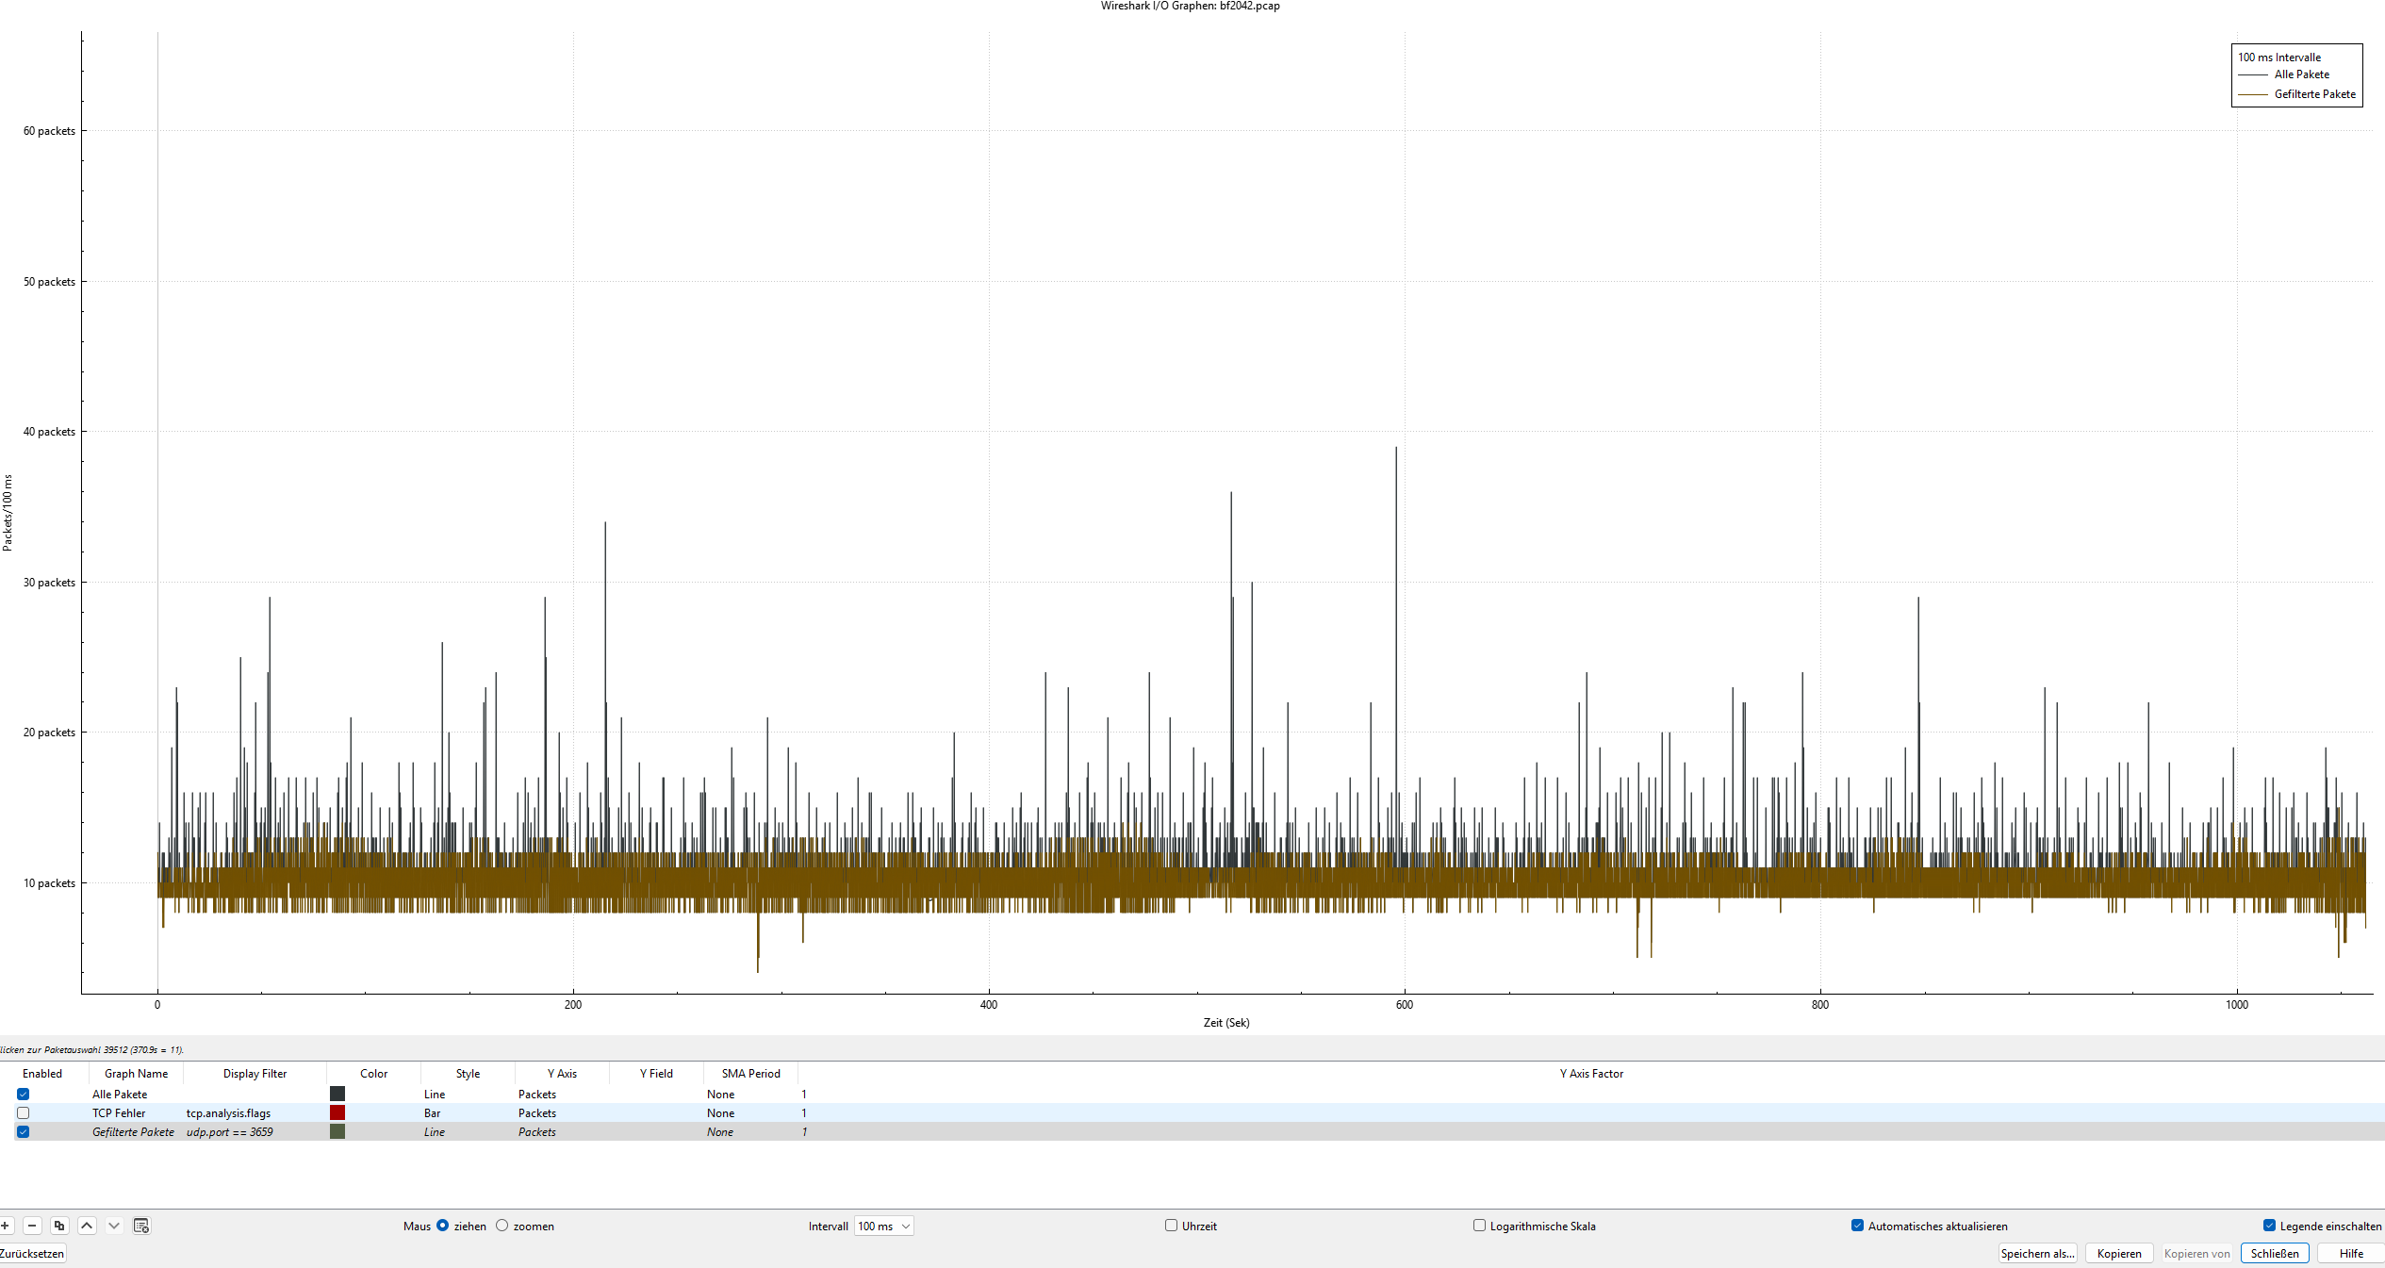Click the udp.port == 3659 filter cell

[x=230, y=1132]
